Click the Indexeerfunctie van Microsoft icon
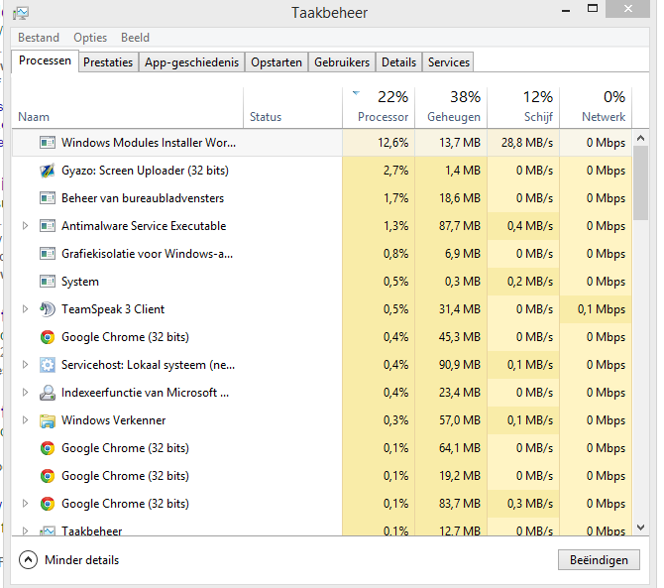The image size is (664, 588). click(48, 393)
